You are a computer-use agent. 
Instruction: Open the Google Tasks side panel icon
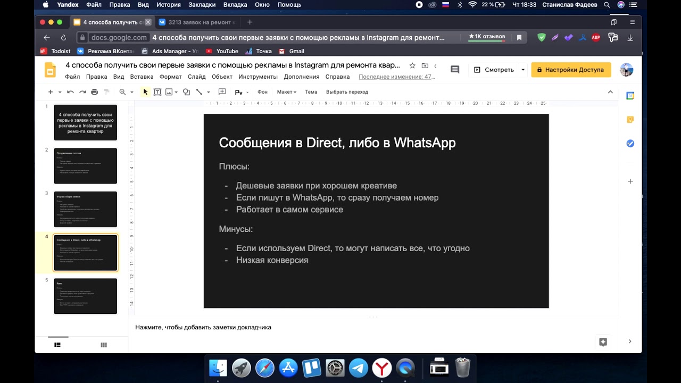point(630,144)
